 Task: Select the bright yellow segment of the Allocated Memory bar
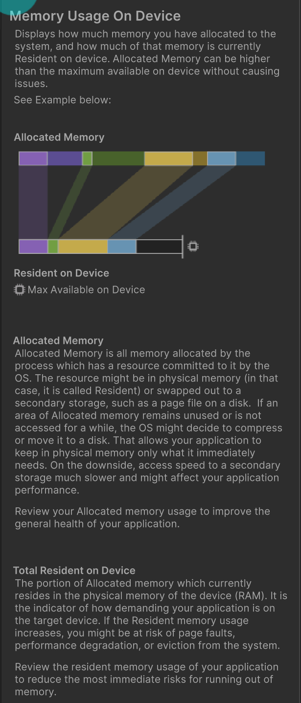pos(168,159)
